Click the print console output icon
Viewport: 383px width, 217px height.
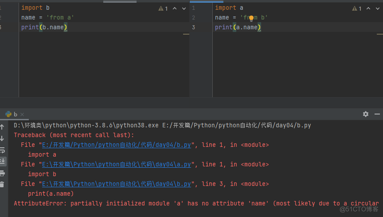pos(2,174)
